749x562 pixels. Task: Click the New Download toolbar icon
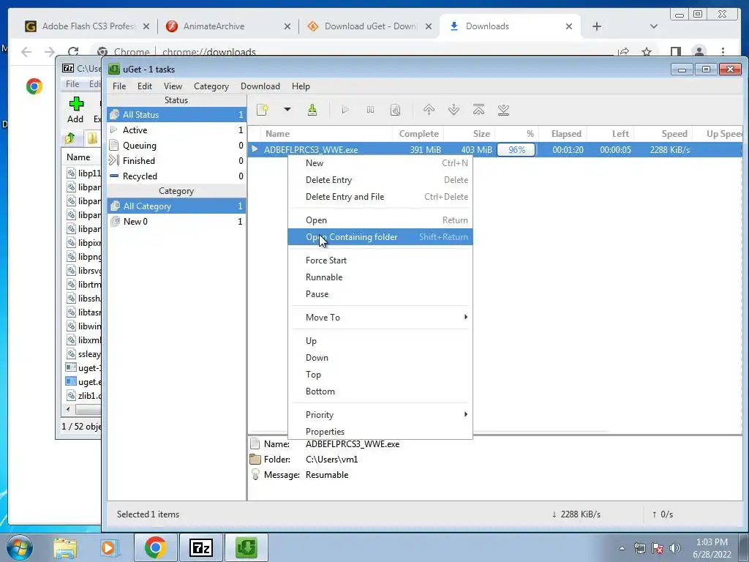[x=263, y=110]
